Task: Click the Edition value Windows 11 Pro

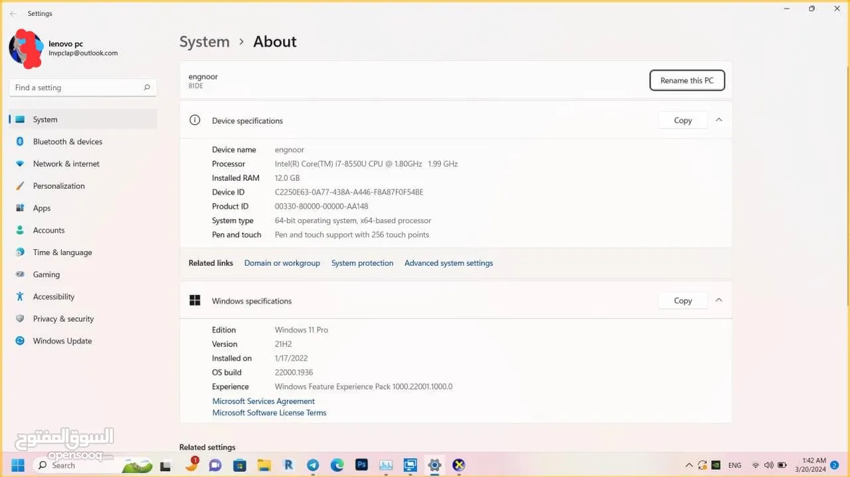Action: coord(301,330)
